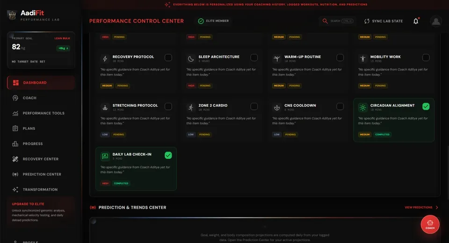Click the Medium tag on Recovery Protocol
Image resolution: width=449 pixels, height=243 pixels.
click(x=107, y=86)
